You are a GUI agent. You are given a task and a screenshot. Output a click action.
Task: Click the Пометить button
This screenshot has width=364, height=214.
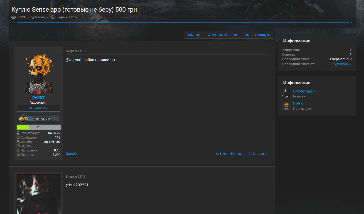coord(194,35)
